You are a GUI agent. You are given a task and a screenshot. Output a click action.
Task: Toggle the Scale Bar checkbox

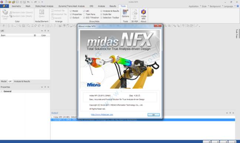(101, 14)
